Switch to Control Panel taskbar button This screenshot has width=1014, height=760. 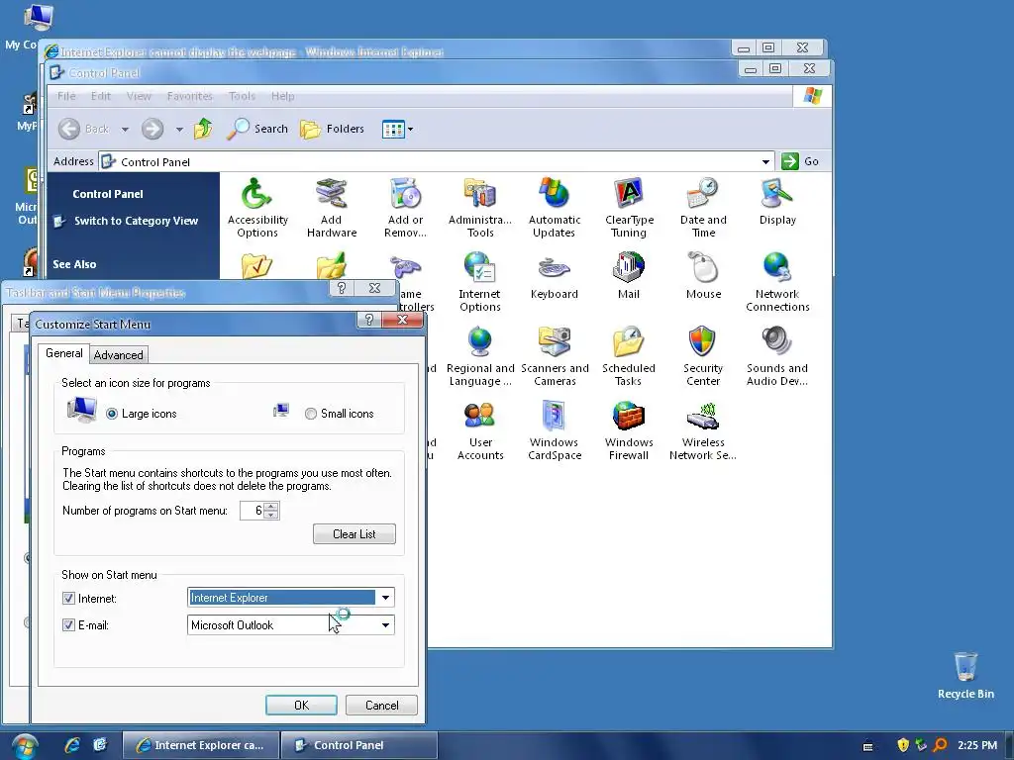tap(359, 745)
